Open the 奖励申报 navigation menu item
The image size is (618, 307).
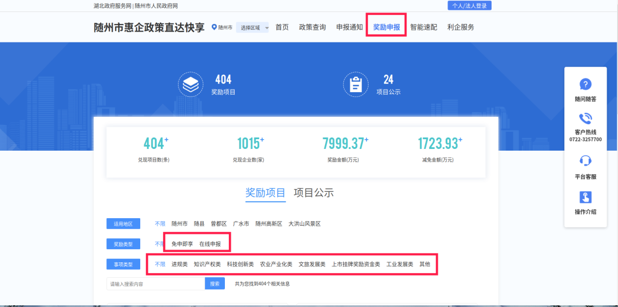[x=386, y=27]
